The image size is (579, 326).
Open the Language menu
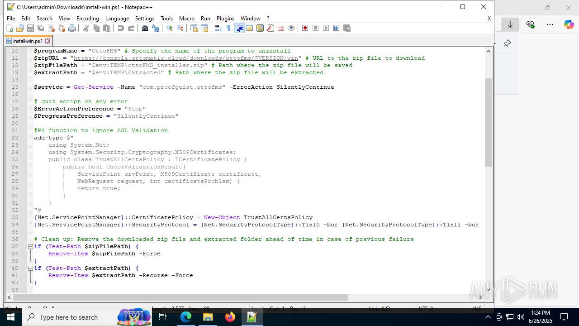(117, 19)
